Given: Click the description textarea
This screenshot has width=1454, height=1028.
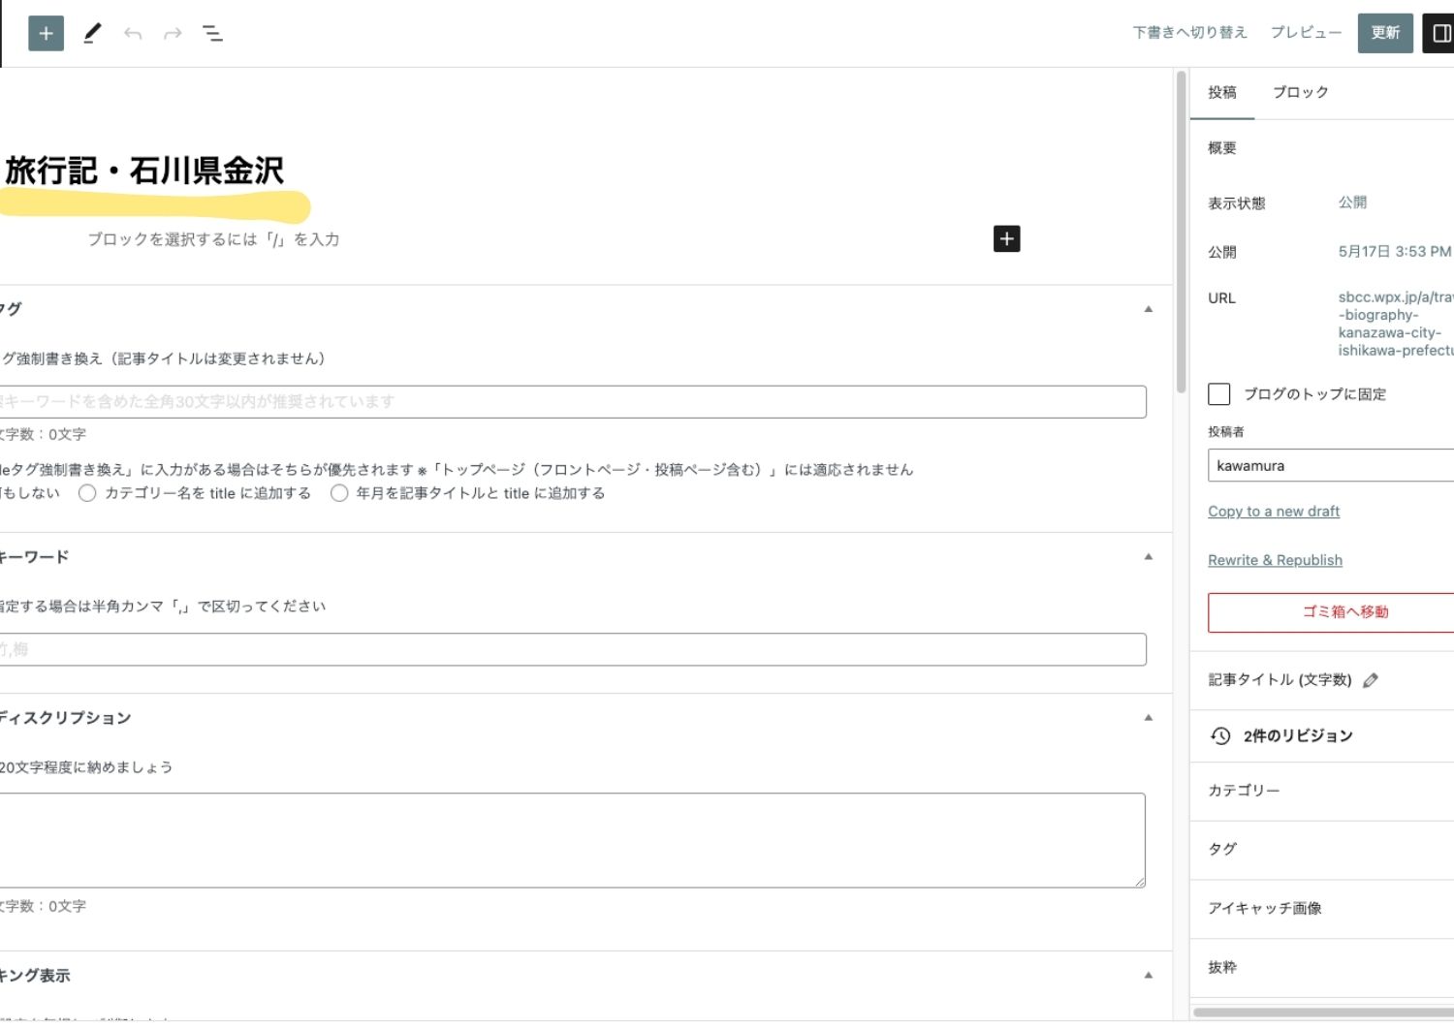Looking at the screenshot, I should click(572, 840).
